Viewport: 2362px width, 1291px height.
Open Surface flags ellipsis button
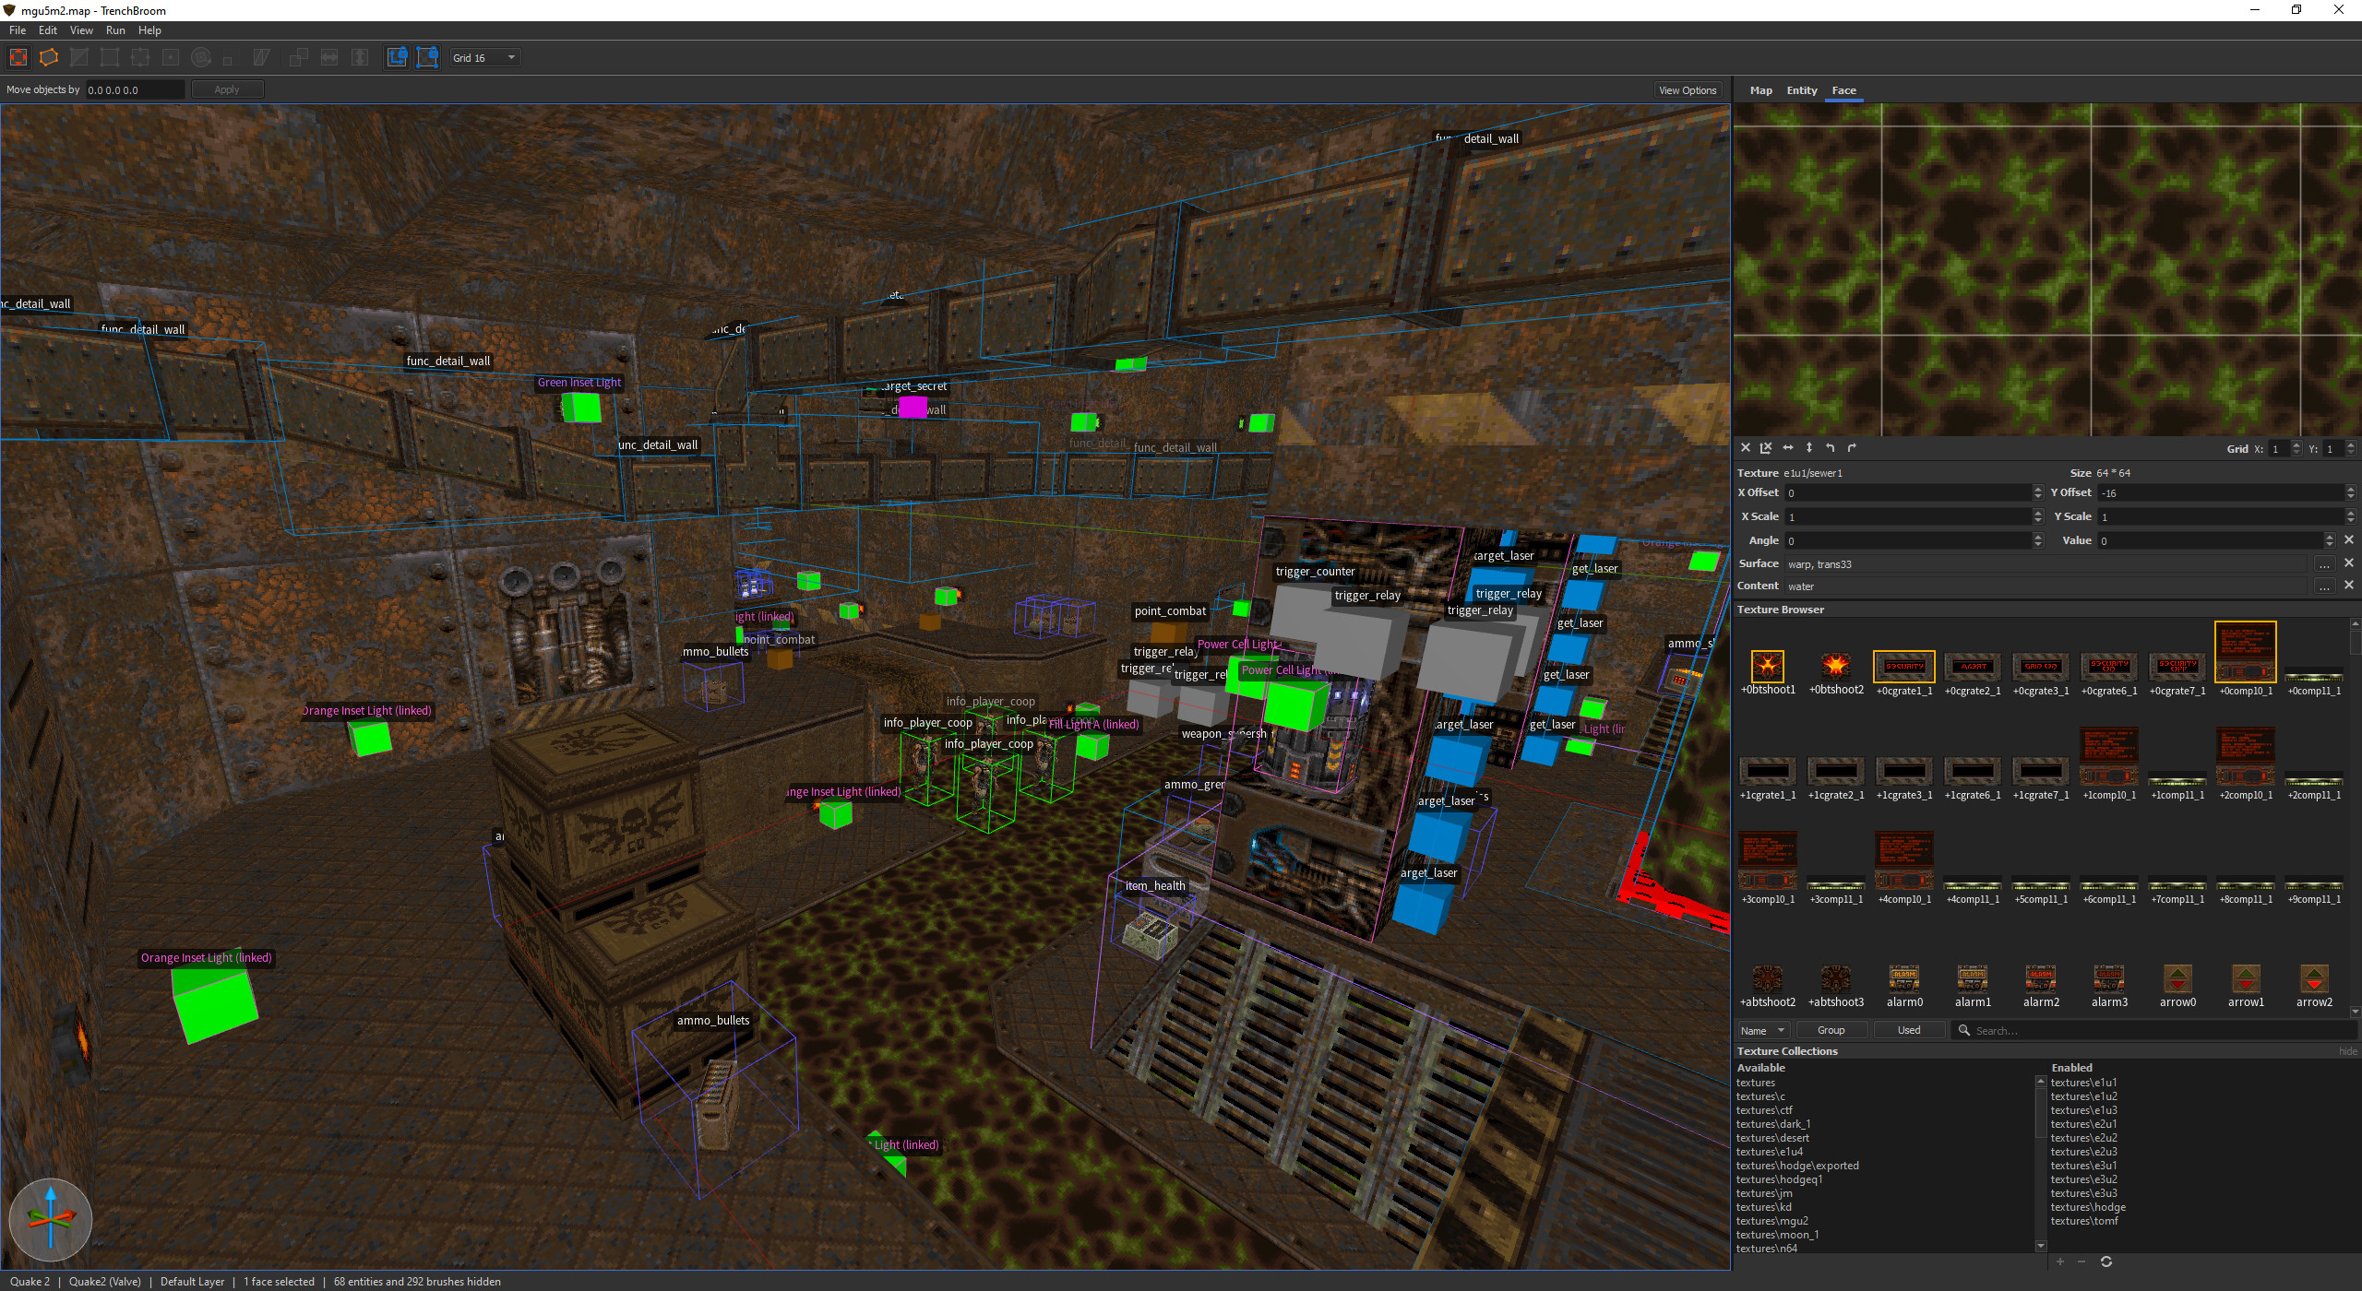click(x=2323, y=564)
